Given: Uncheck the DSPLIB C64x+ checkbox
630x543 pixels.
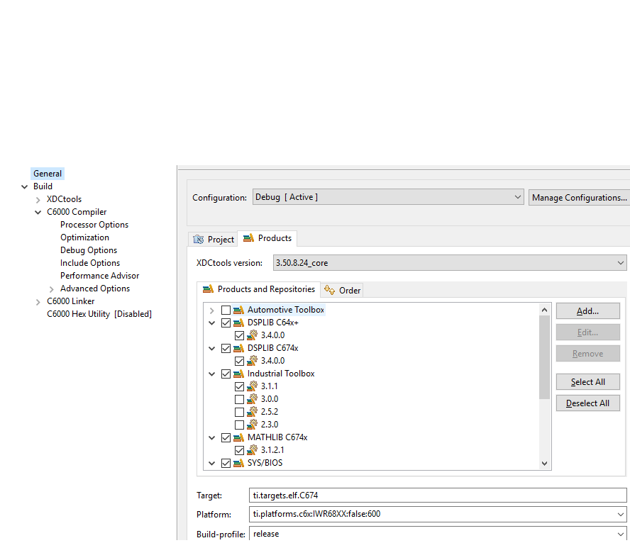Looking at the screenshot, I should pyautogui.click(x=226, y=323).
